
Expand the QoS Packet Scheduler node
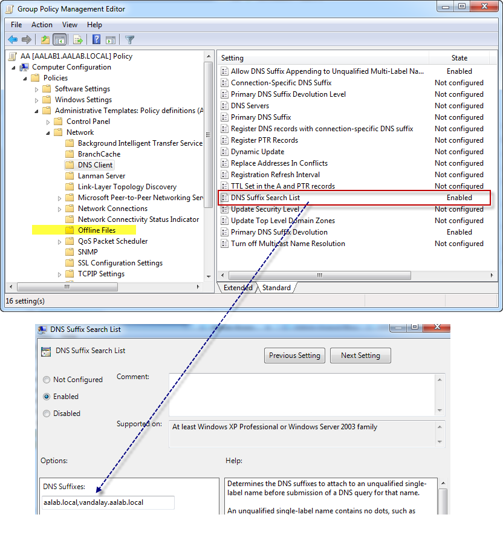[x=59, y=242]
